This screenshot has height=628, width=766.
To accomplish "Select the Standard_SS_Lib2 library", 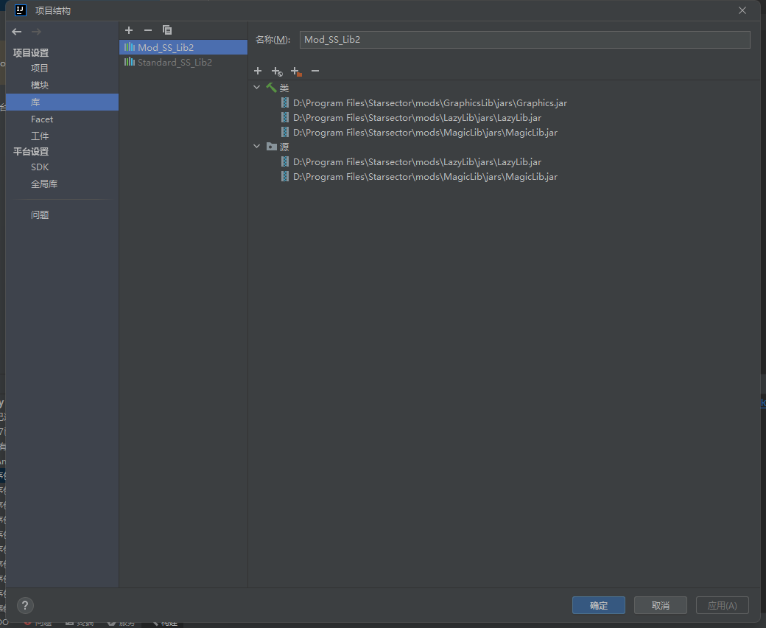I will pyautogui.click(x=175, y=63).
